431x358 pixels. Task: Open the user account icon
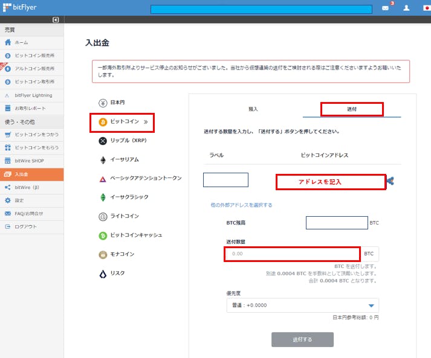406,8
